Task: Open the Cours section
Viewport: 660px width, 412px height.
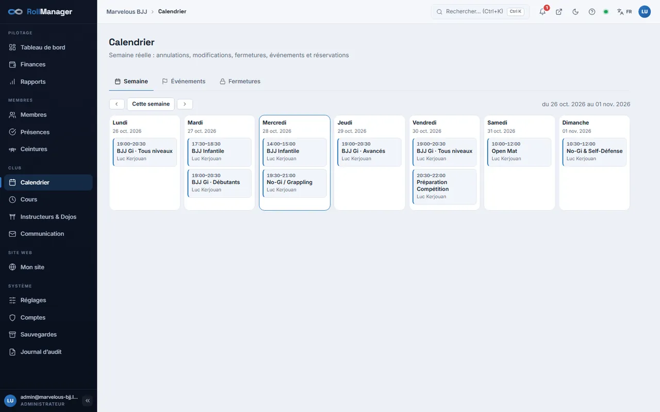Action: pos(48,199)
